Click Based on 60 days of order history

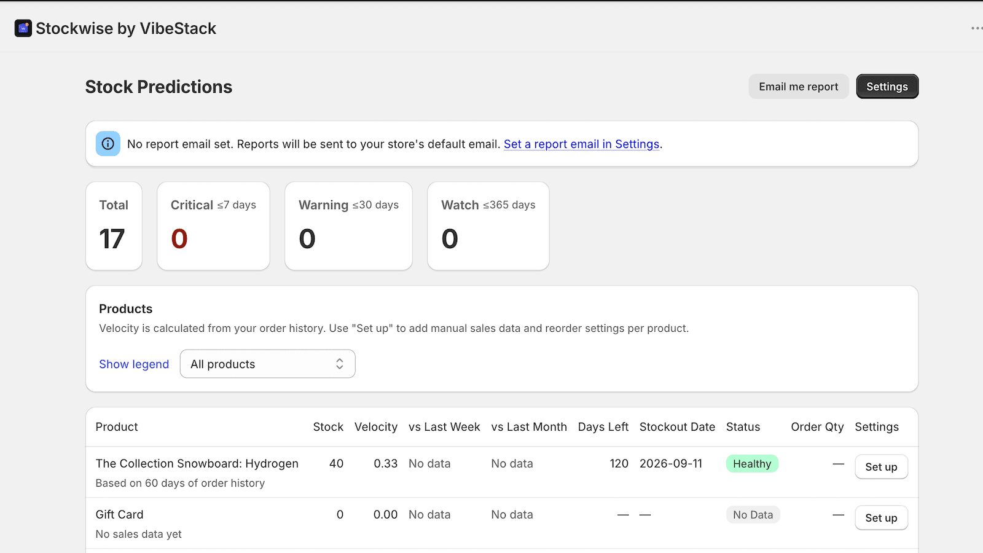181,484
